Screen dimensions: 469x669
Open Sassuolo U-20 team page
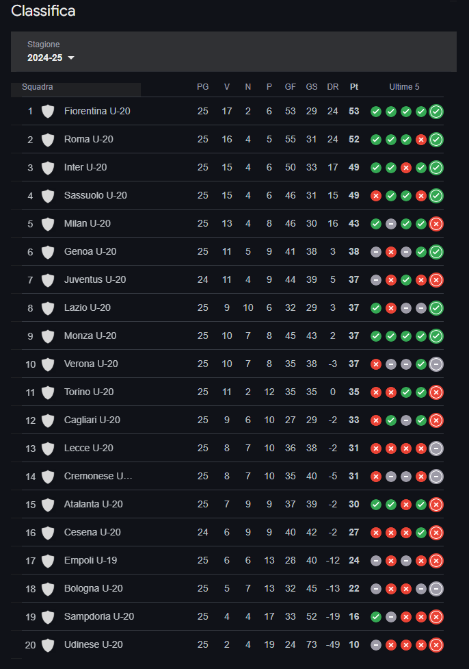(95, 196)
